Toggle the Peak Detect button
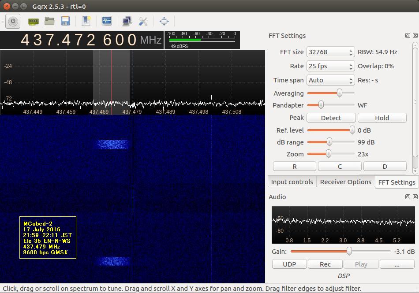Viewport: 419px width, 293px height. point(331,118)
